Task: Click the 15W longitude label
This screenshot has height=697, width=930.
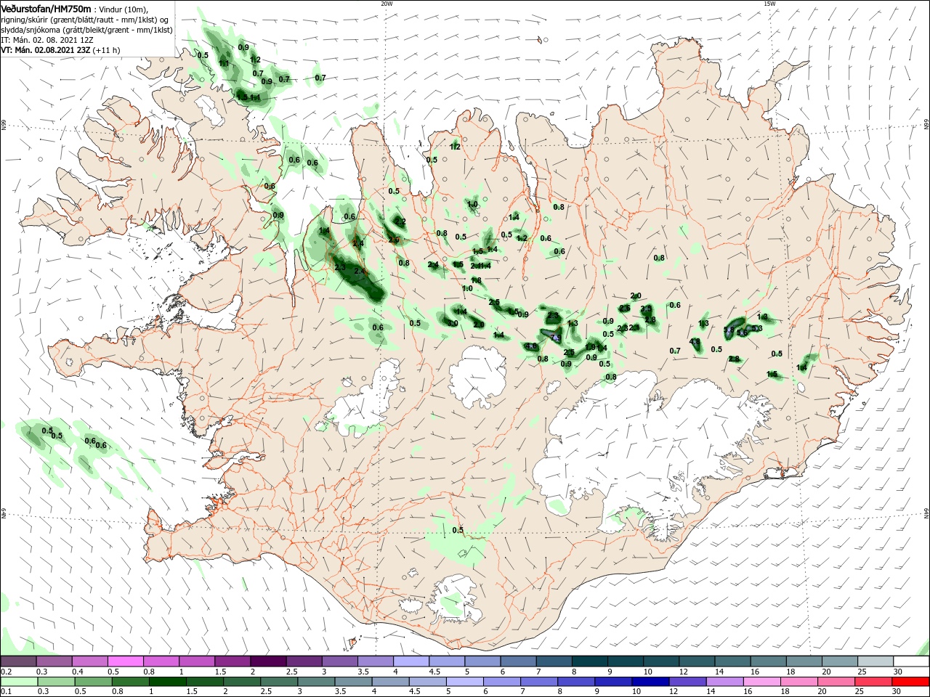Action: point(769,3)
